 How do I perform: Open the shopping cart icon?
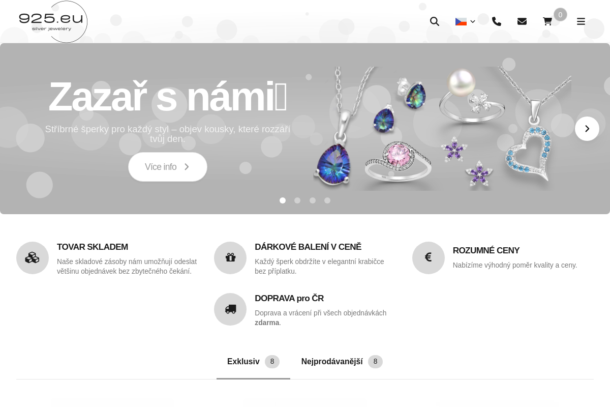tap(547, 21)
